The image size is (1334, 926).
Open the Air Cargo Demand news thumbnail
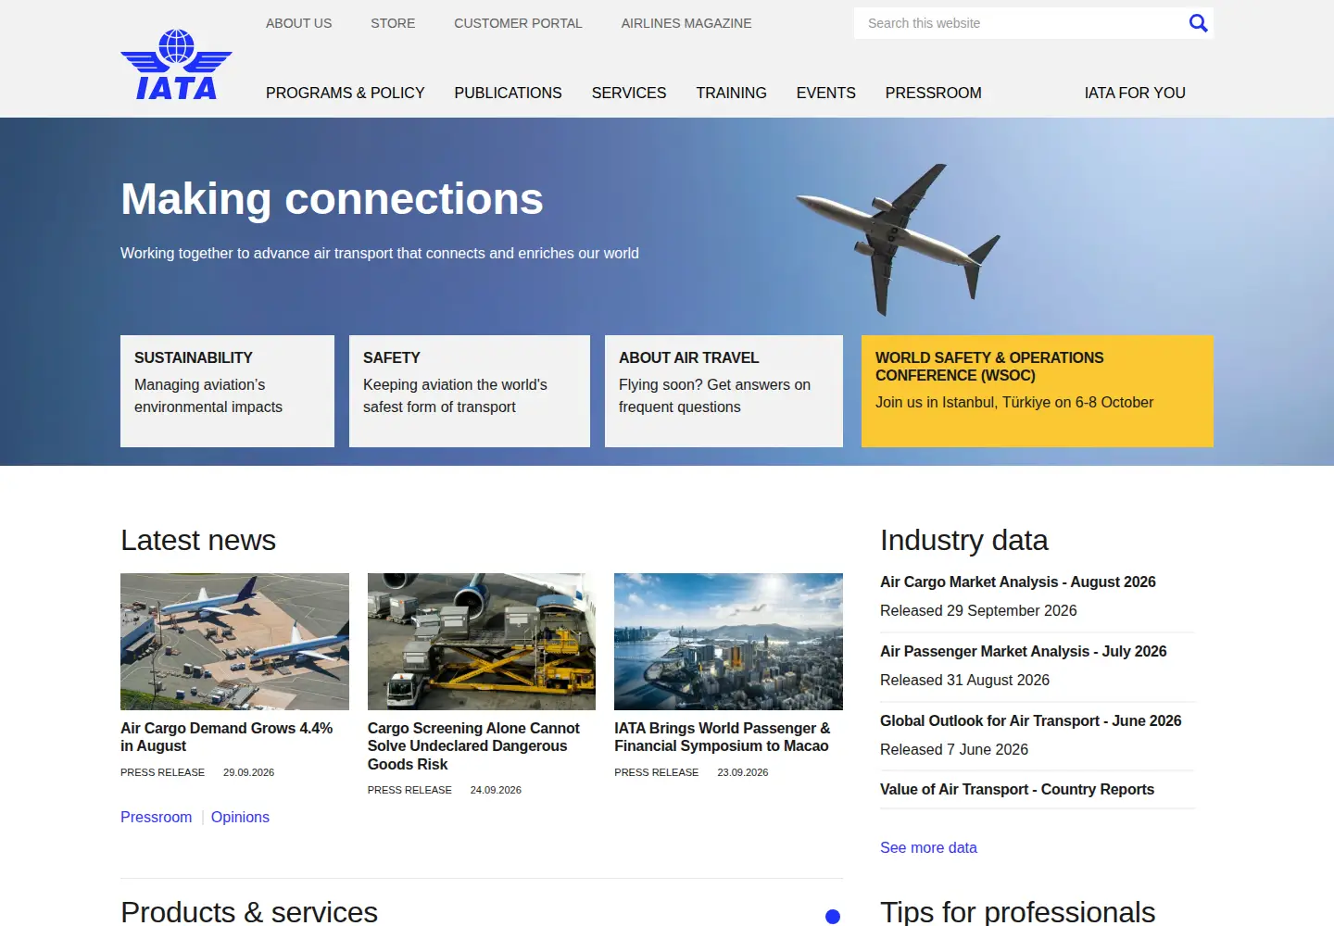tap(234, 642)
